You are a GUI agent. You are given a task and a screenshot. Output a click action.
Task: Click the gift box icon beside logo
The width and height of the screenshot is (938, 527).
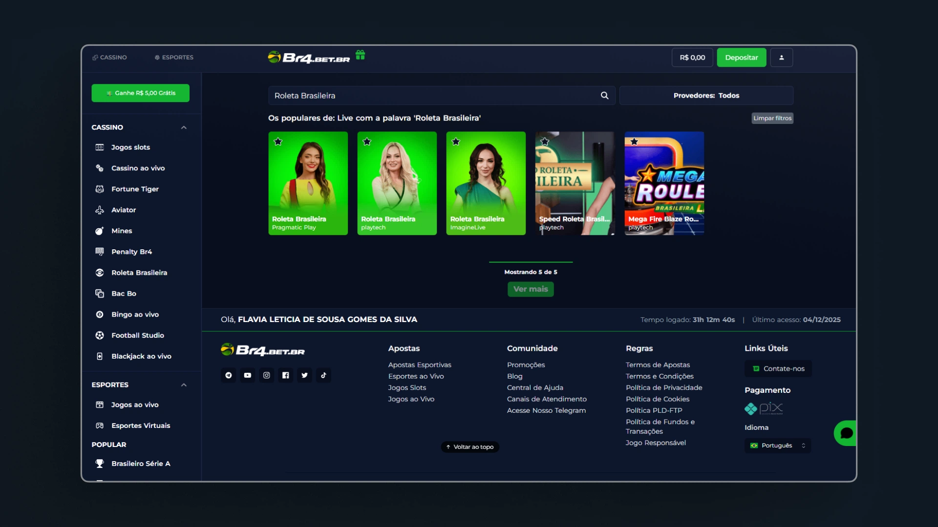pos(360,55)
